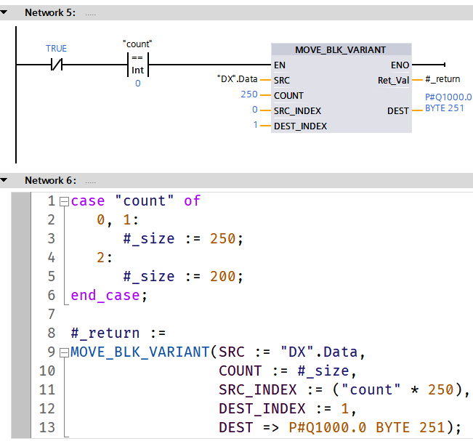This screenshot has height=441, width=473.
Task: Select the == Int comparison contact
Action: click(137, 65)
